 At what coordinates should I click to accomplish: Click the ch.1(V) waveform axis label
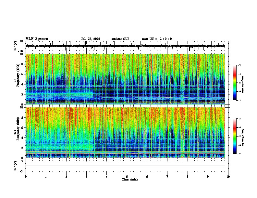[16, 46]
